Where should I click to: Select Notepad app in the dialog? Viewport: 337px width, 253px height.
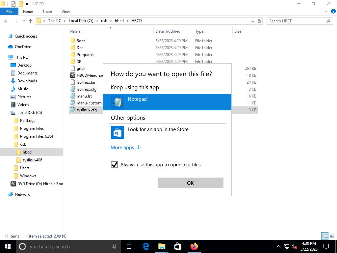[167, 102]
